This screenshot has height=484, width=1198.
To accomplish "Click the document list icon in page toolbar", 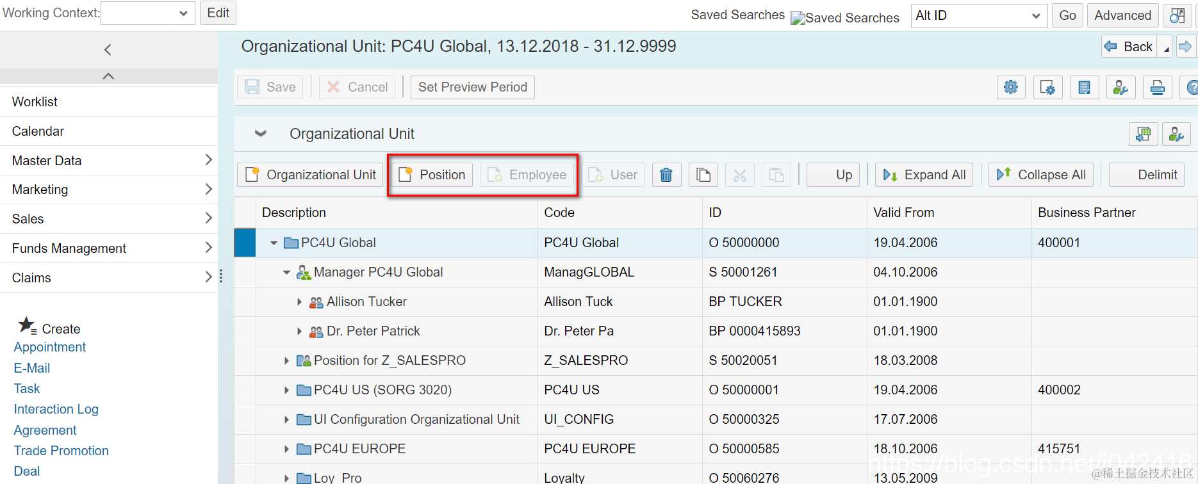I will coord(1084,87).
